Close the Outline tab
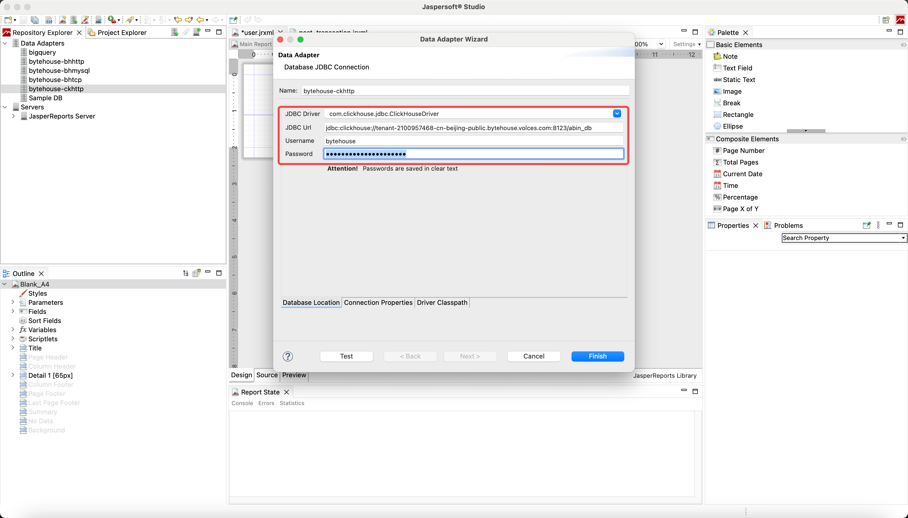The height and width of the screenshot is (518, 908). (41, 273)
